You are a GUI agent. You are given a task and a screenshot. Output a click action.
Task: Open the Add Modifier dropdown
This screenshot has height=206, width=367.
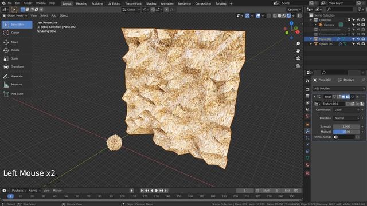tap(339, 89)
